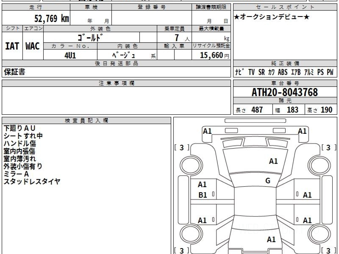Click the 内装色 header cell
This screenshot has width=339, height=254.
[127, 46]
